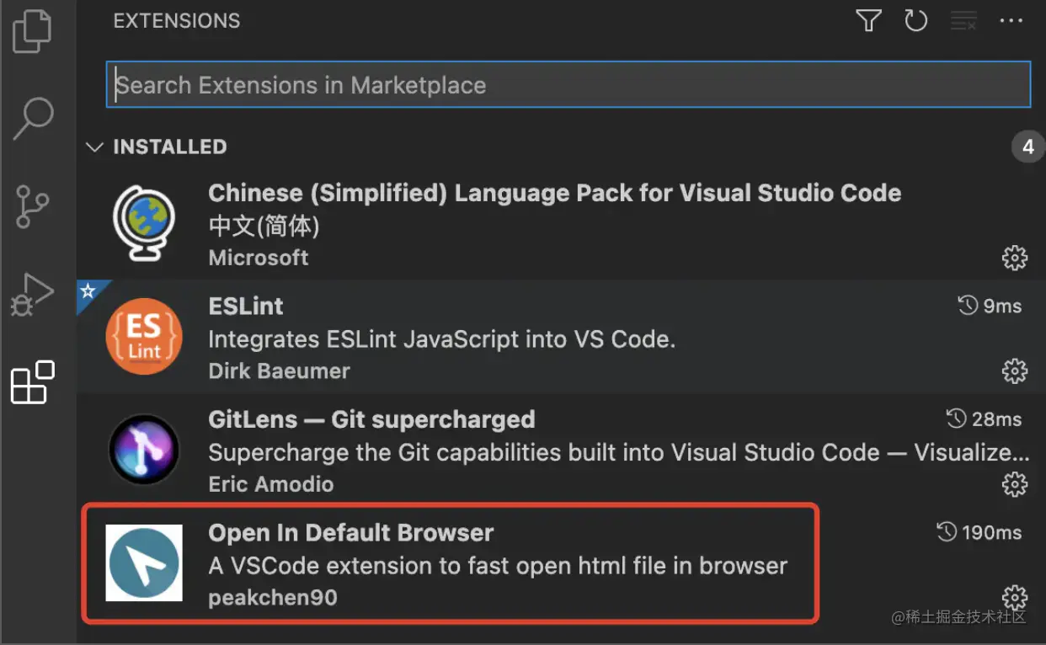
Task: Click GitLens activation time 28ms
Action: (985, 419)
